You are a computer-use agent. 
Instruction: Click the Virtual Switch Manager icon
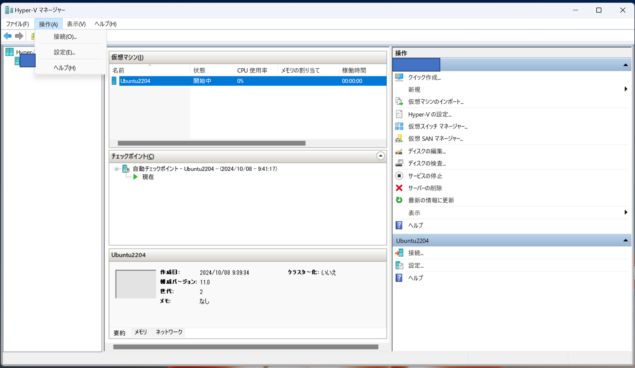pyautogui.click(x=399, y=126)
